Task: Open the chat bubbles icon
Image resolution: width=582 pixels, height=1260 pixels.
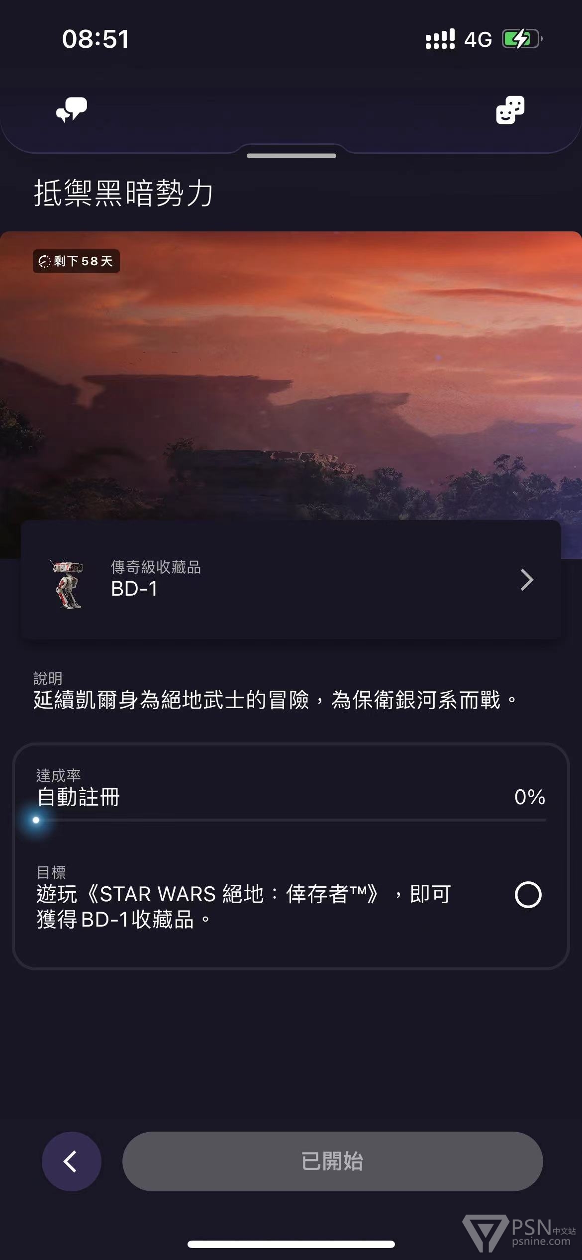Action: point(72,109)
